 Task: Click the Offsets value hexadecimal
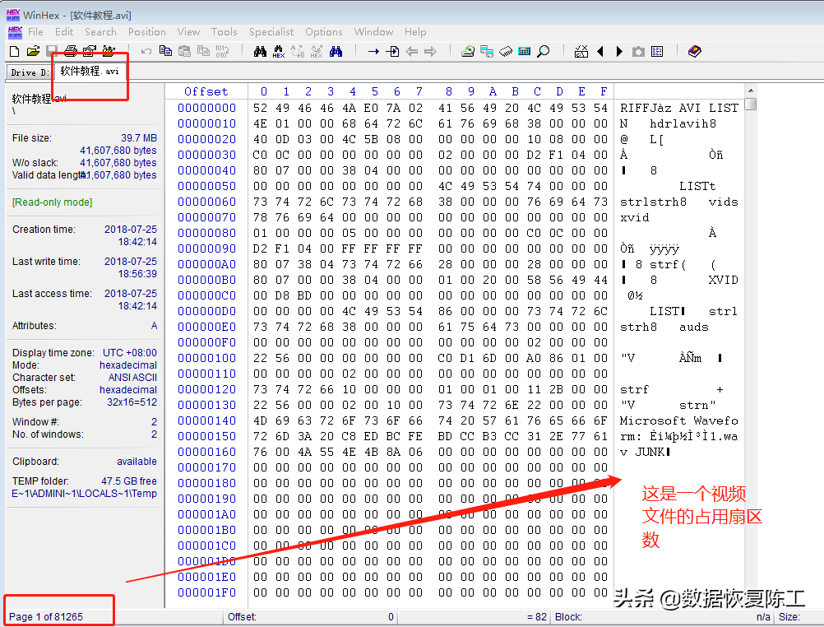[x=128, y=390]
